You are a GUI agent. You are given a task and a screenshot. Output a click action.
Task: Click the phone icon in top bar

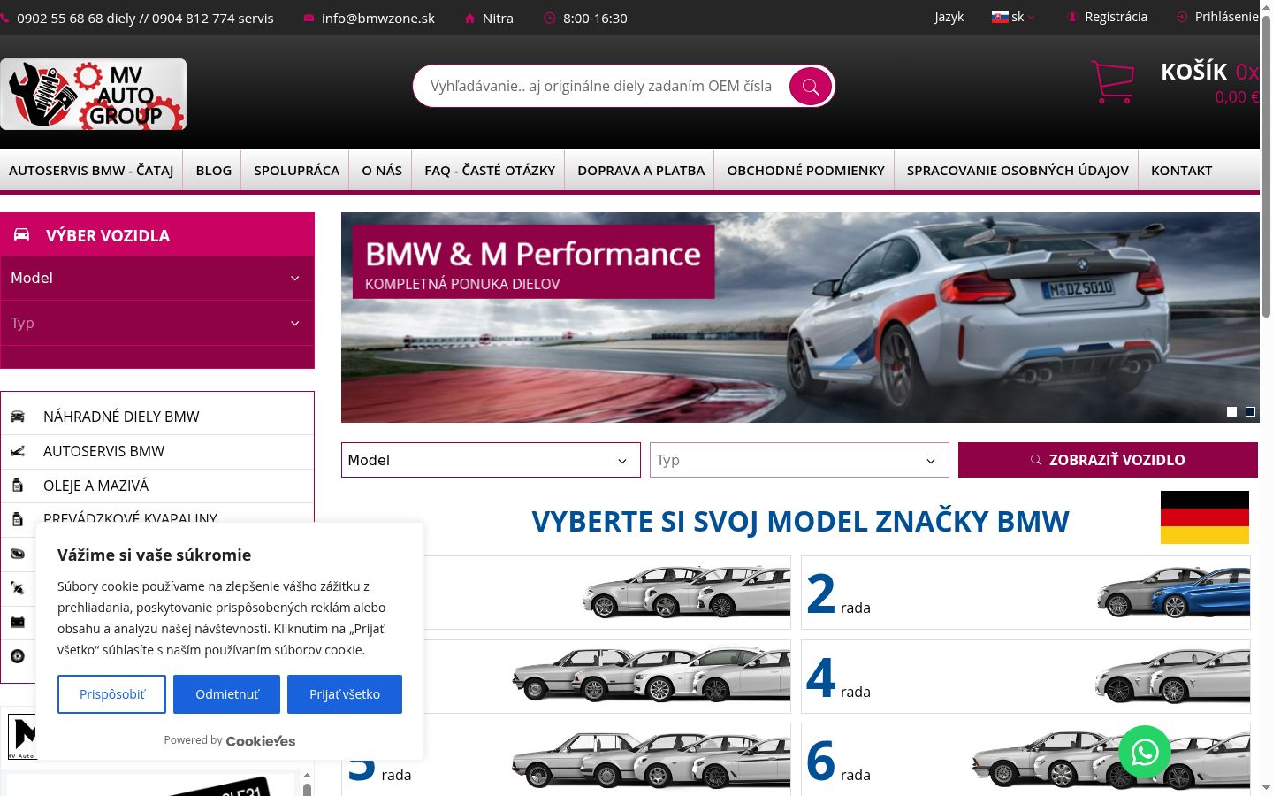coord(4,18)
